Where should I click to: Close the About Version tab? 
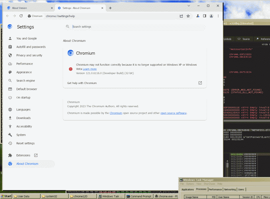click(52, 8)
